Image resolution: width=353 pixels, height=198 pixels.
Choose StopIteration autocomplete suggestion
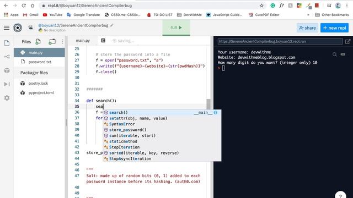point(162,147)
